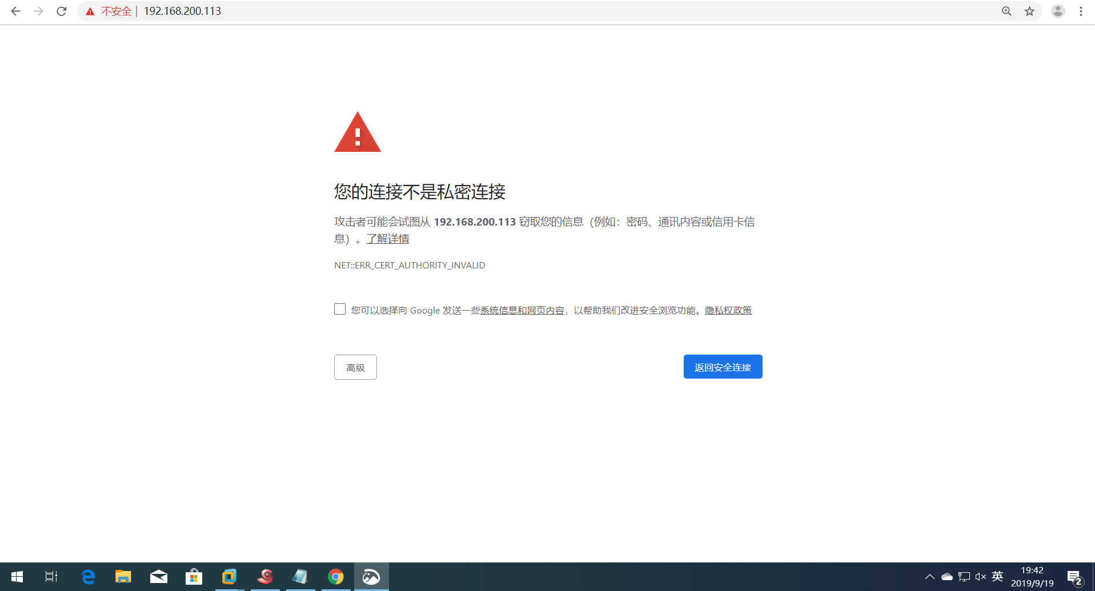The image size is (1095, 591).
Task: Click the 高级 button
Action: pyautogui.click(x=355, y=367)
